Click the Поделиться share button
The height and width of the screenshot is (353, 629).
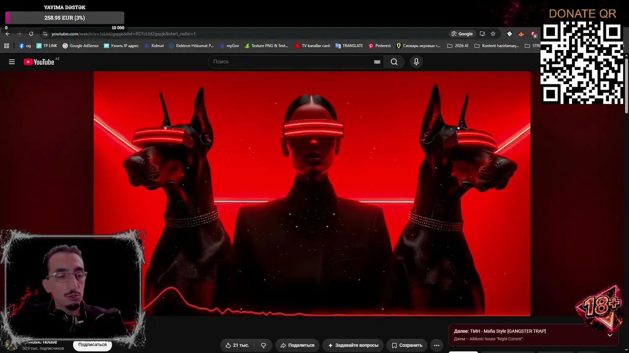[x=297, y=345]
